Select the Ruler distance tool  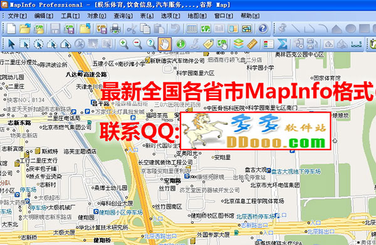252,44
